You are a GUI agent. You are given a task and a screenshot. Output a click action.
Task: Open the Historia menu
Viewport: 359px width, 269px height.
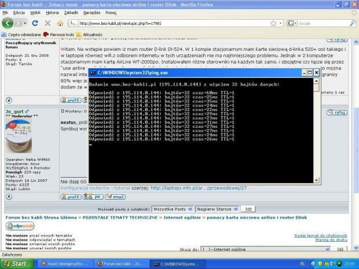pyautogui.click(x=53, y=13)
